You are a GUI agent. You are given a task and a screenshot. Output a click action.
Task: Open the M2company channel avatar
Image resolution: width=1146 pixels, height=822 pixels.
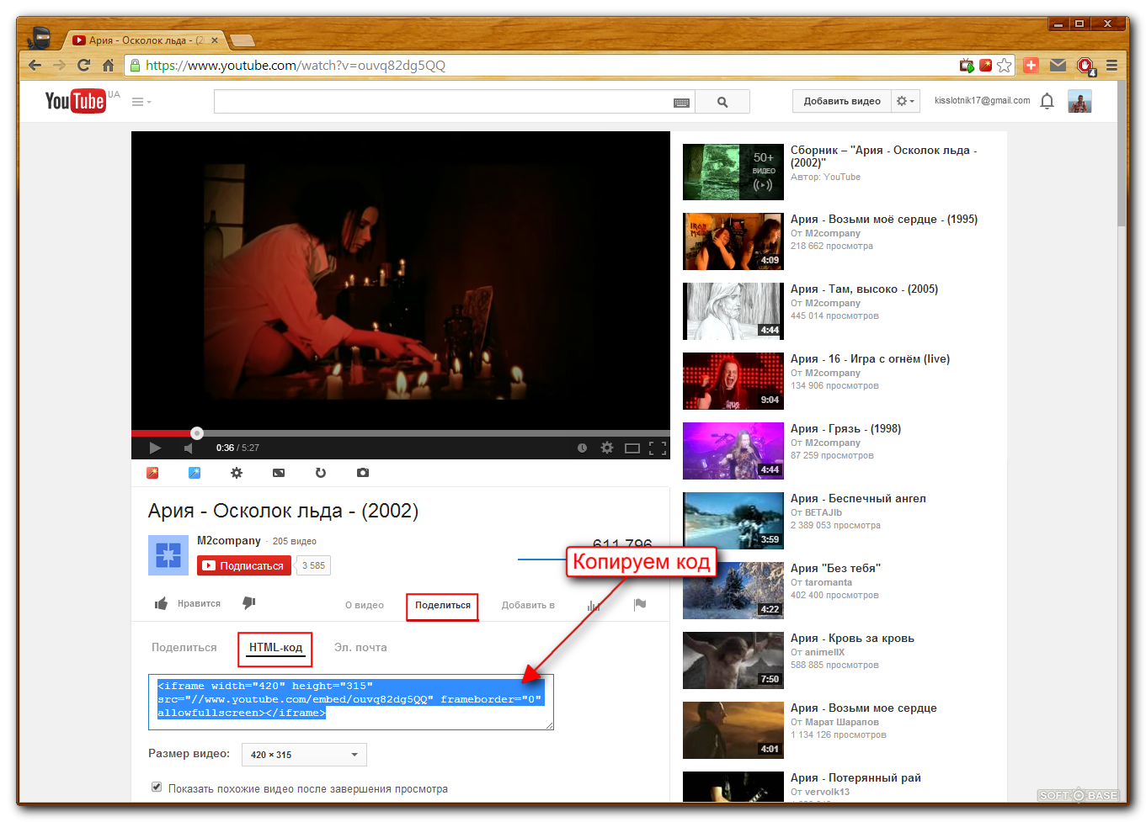tap(168, 555)
